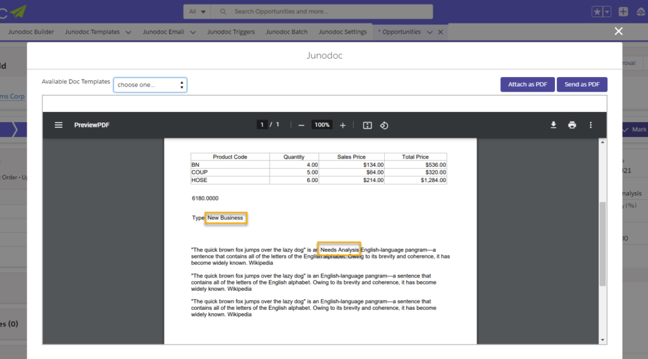Image resolution: width=648 pixels, height=359 pixels.
Task: Click Attach as PDF button
Action: click(x=527, y=84)
